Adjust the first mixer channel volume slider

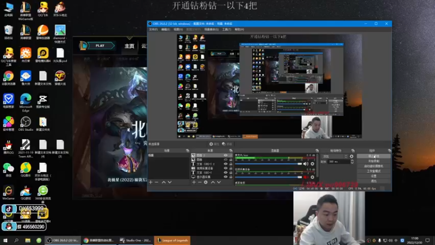[268, 164]
